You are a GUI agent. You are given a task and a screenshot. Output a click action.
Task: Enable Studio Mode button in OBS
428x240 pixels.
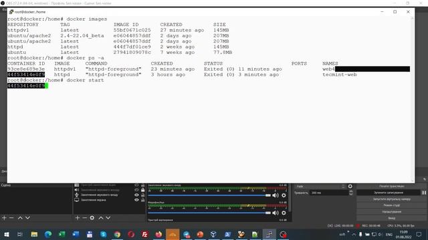pos(391,205)
